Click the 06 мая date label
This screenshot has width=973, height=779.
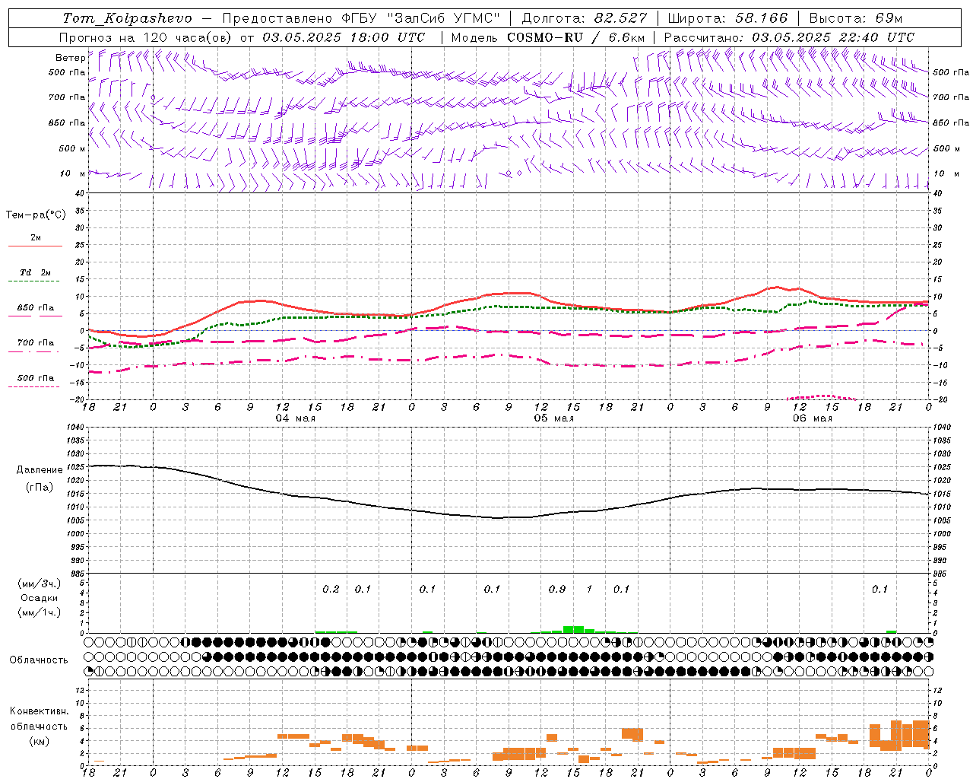click(812, 418)
